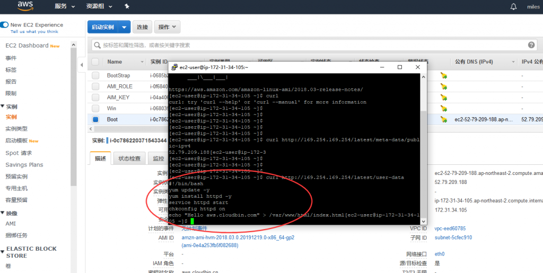Select the alarm icon in the Boot row

444,119
